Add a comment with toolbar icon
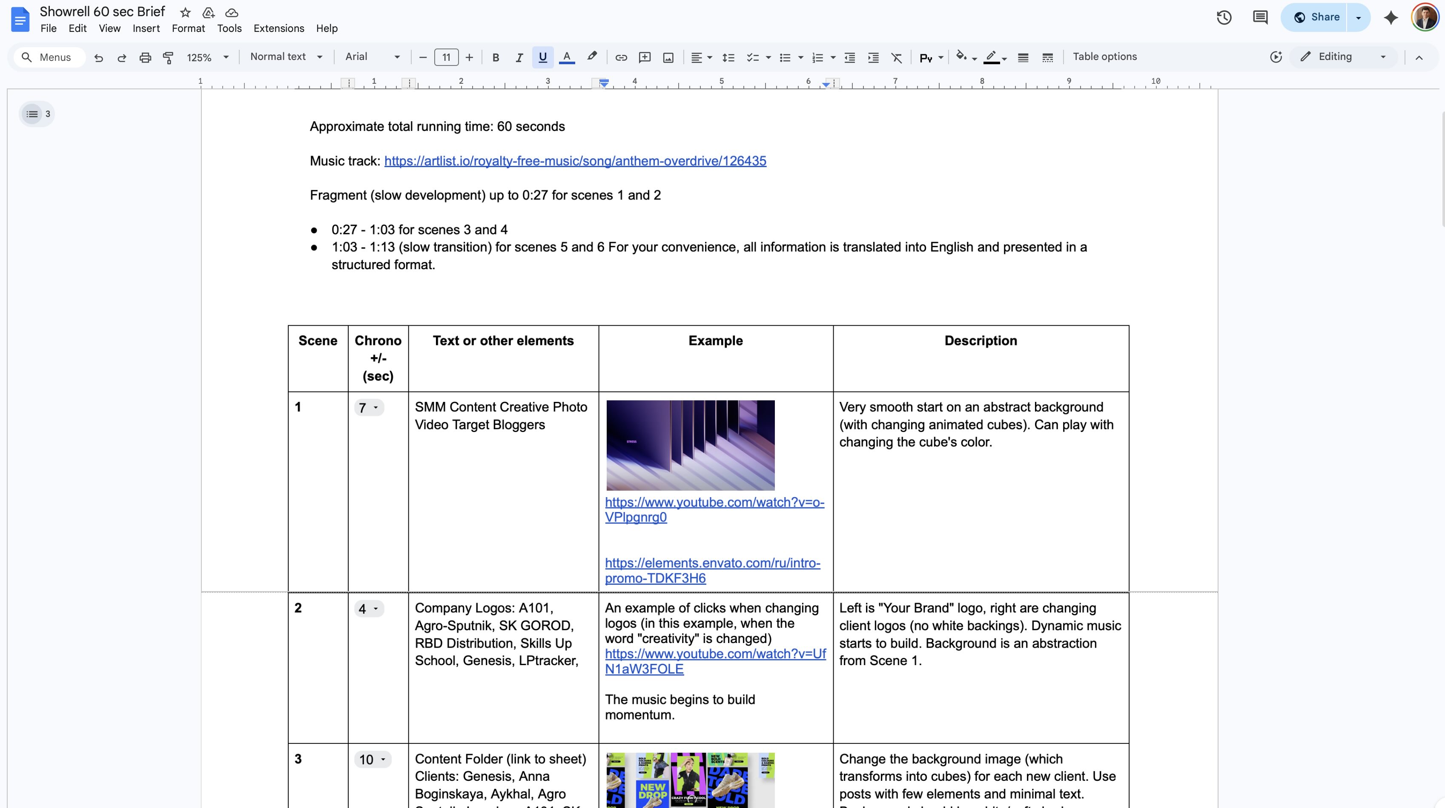The width and height of the screenshot is (1445, 808). tap(645, 57)
